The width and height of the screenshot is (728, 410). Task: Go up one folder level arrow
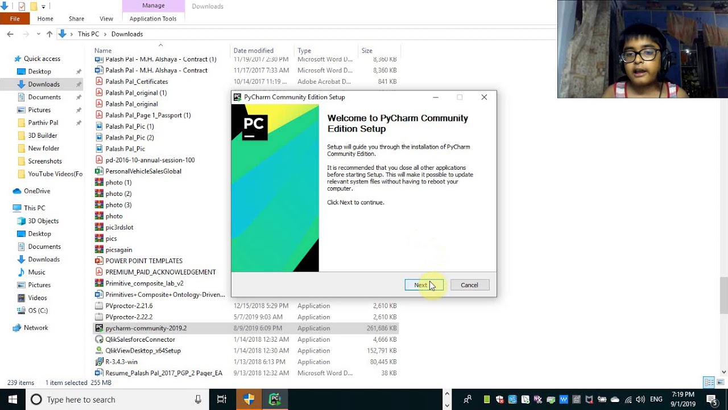[49, 34]
